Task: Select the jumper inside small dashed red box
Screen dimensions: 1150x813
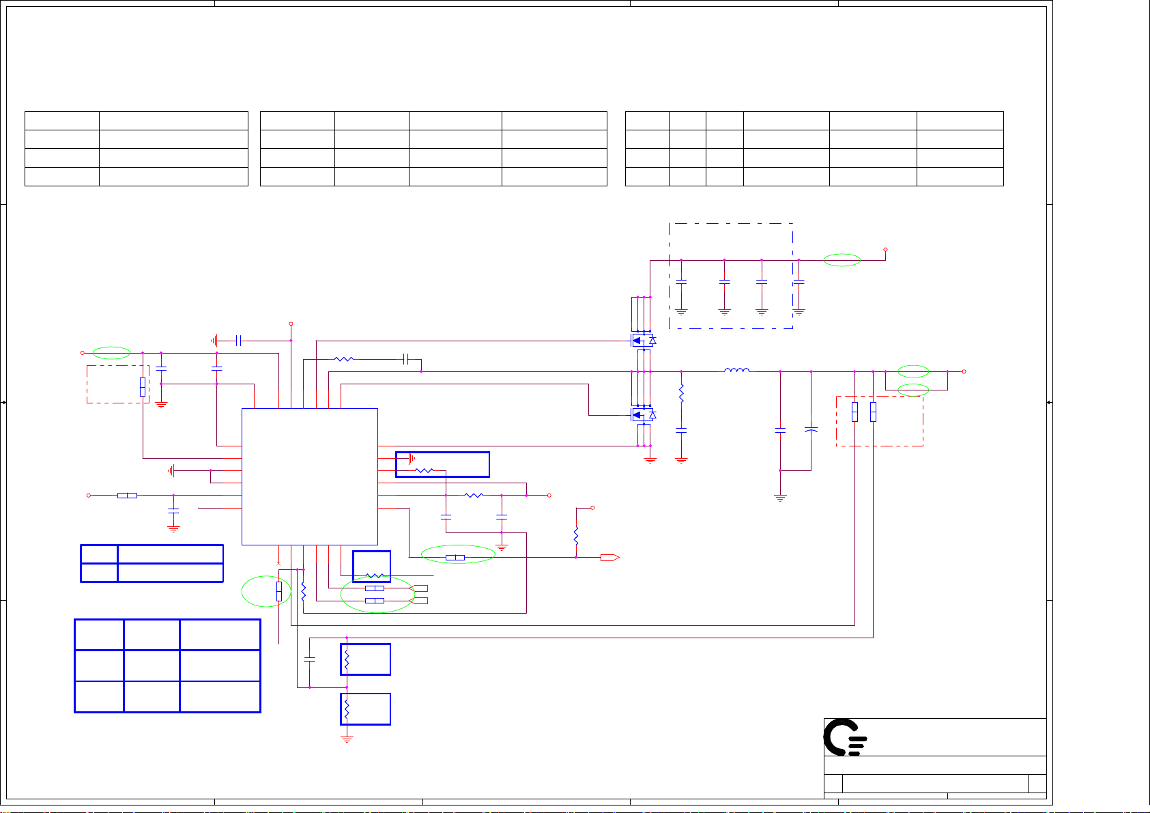Action: [143, 386]
